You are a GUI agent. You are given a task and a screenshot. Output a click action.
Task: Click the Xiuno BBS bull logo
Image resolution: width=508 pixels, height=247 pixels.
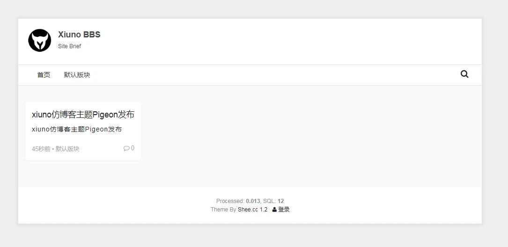click(39, 41)
